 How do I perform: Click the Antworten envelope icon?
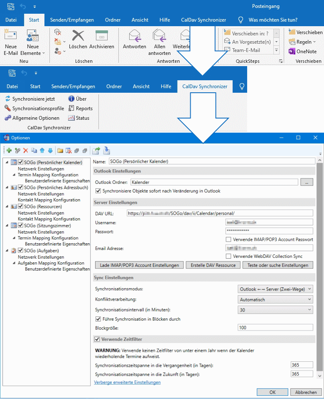(x=135, y=35)
